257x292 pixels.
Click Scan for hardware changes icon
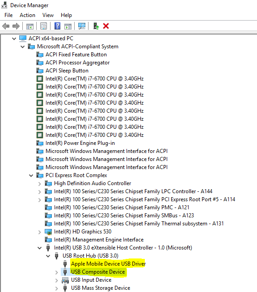click(82, 26)
